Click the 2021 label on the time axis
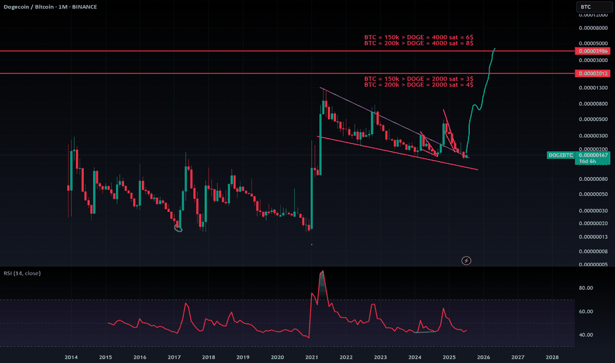 point(311,357)
